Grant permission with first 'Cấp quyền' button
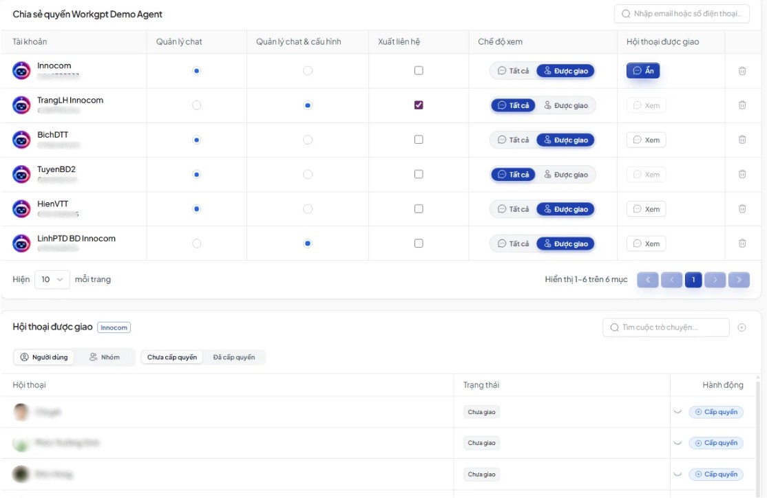The width and height of the screenshot is (767, 498). coord(716,412)
